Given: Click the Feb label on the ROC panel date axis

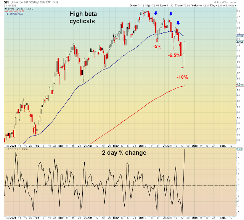Looking at the screenshot, I should click(x=37, y=218).
